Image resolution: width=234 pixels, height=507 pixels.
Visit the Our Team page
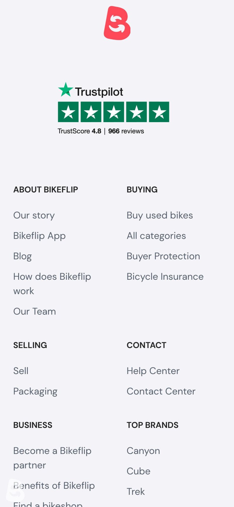[35, 311]
